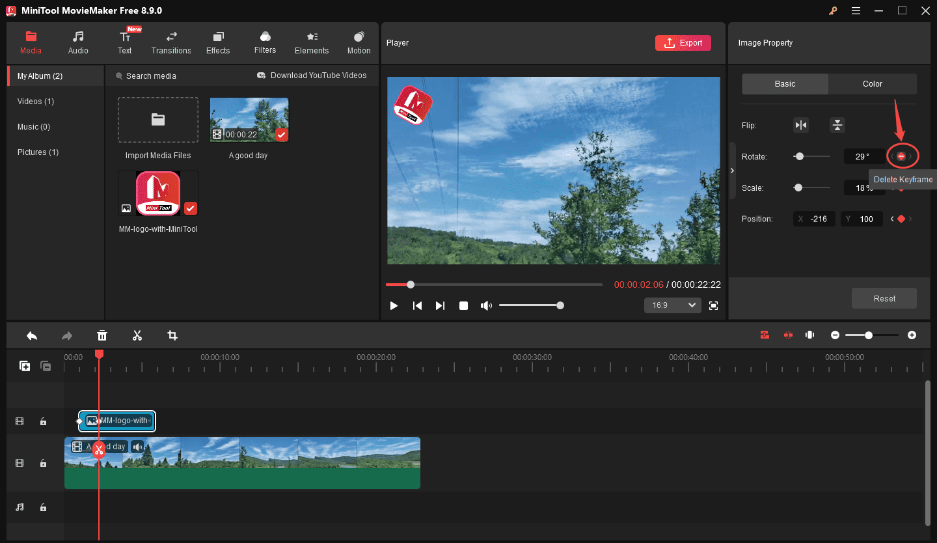Toggle lock on the music track
The image size is (937, 543).
tap(43, 507)
